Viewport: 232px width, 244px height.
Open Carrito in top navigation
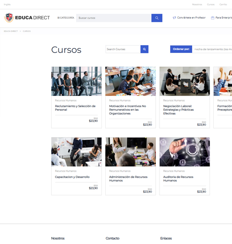pyautogui.click(x=223, y=5)
